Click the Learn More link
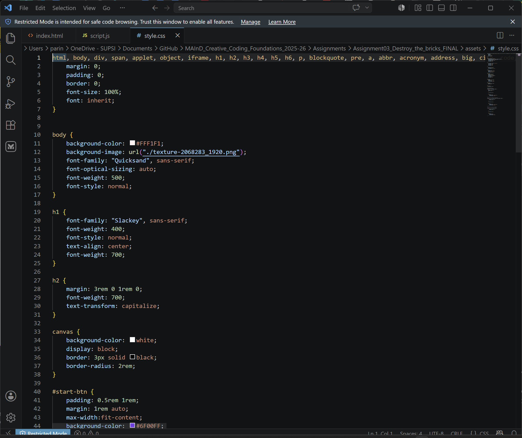 [x=282, y=22]
